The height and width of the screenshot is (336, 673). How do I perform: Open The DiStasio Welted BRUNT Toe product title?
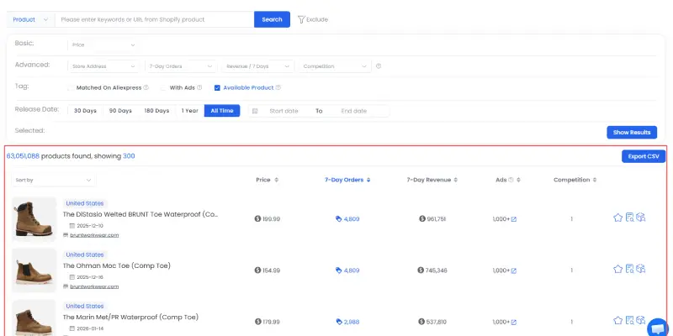[140, 214]
